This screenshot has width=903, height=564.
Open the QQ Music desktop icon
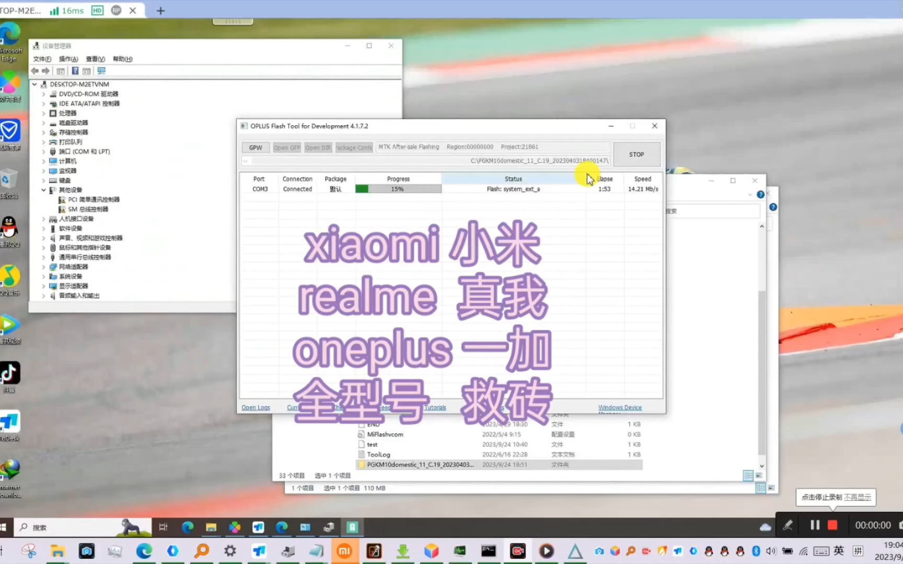tap(10, 280)
